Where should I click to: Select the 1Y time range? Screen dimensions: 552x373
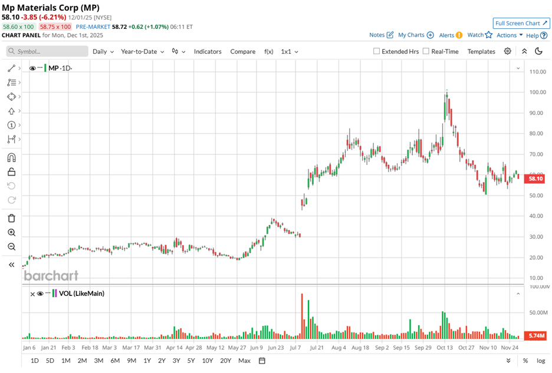coord(147,361)
